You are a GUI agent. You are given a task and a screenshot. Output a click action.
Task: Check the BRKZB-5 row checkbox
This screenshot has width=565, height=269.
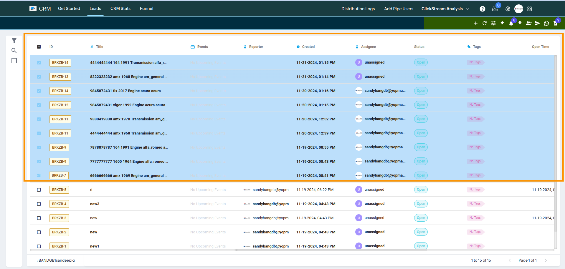click(39, 190)
